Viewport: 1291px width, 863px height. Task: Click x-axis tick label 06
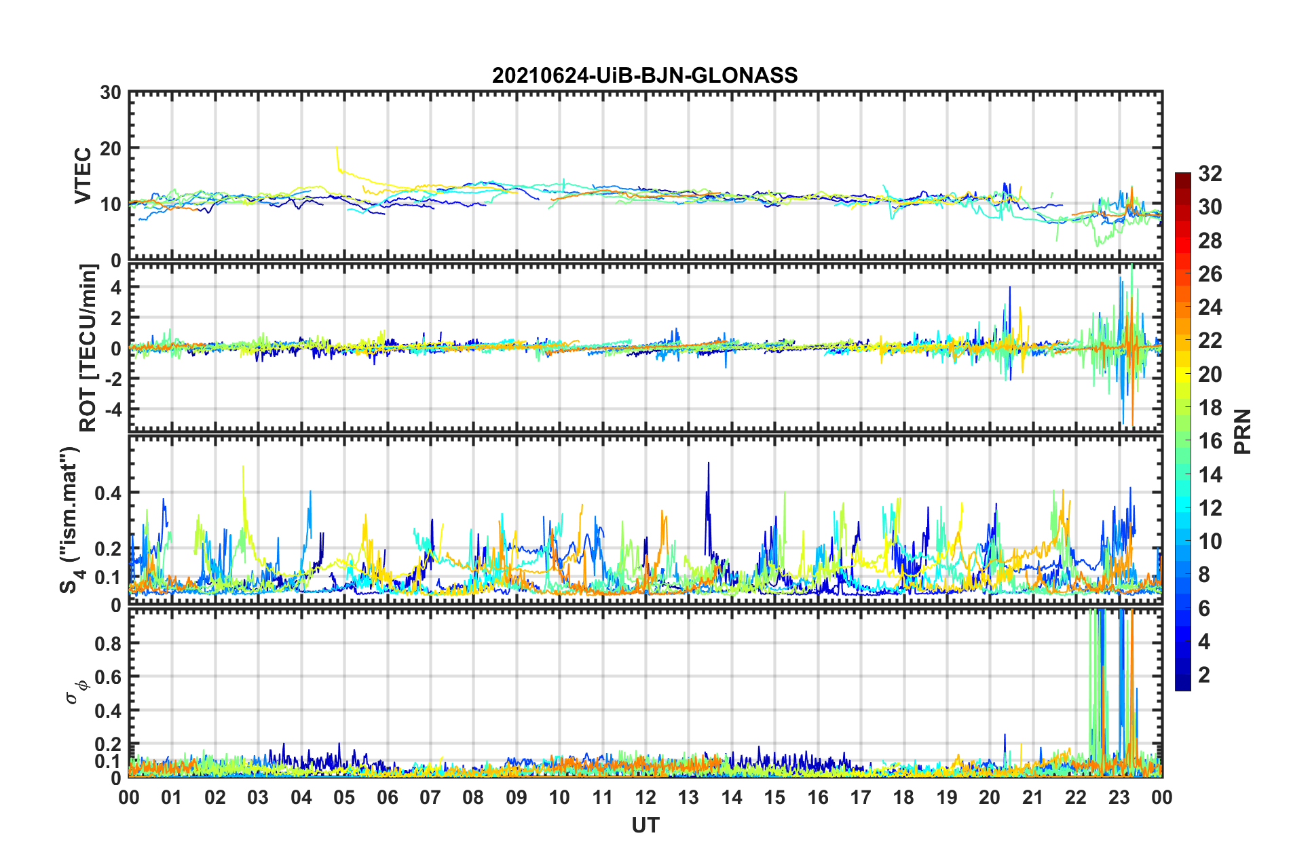click(x=388, y=797)
